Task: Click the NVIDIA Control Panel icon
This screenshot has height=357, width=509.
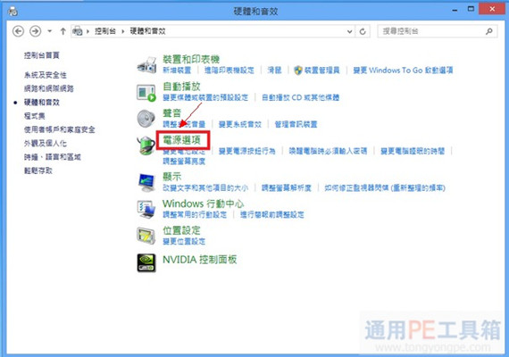Action: (x=146, y=262)
